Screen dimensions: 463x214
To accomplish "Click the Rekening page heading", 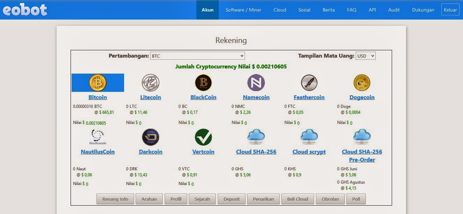I will pyautogui.click(x=231, y=40).
